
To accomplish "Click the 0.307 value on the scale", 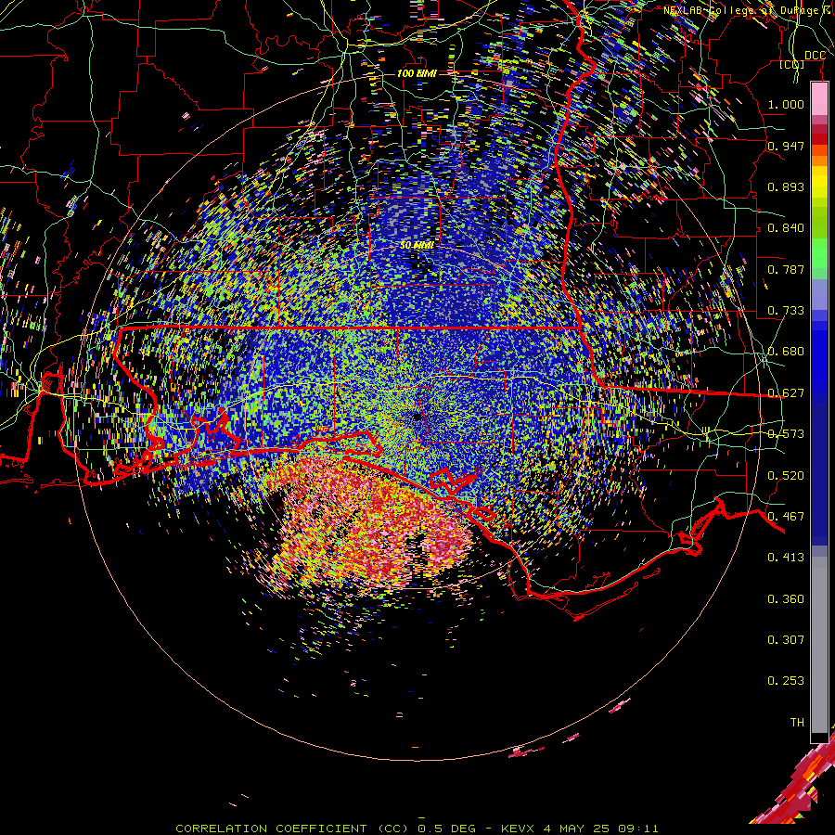I will [x=786, y=640].
